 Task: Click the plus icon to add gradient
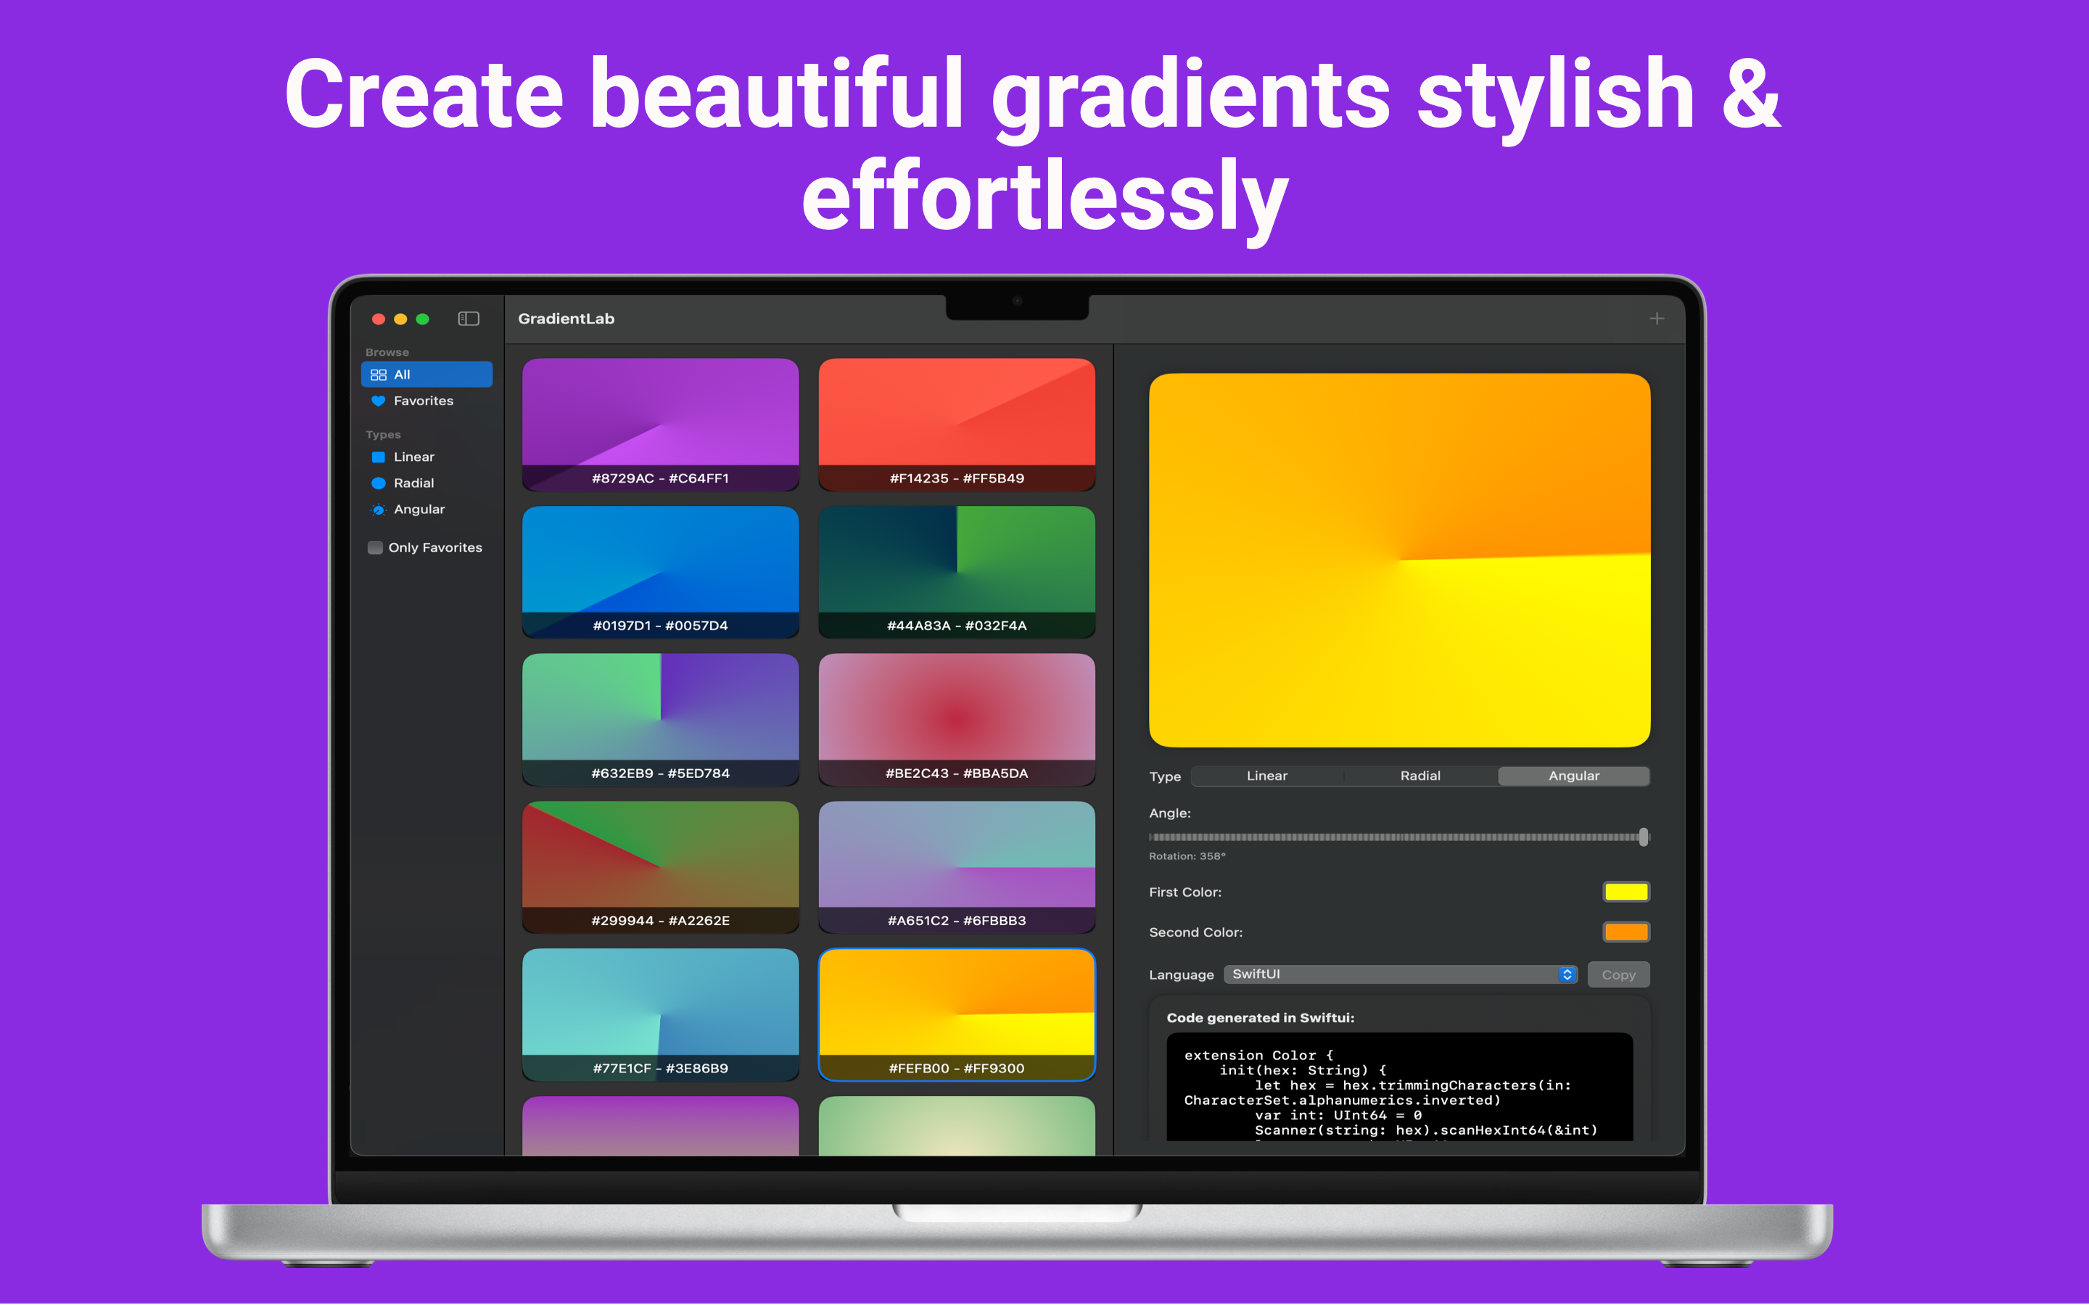pyautogui.click(x=1656, y=318)
